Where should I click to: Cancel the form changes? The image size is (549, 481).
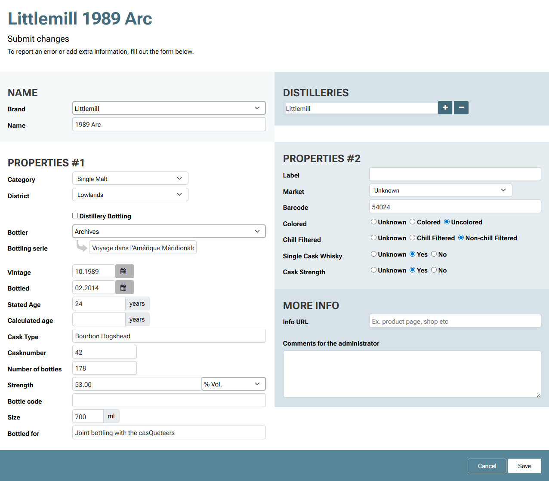487,466
